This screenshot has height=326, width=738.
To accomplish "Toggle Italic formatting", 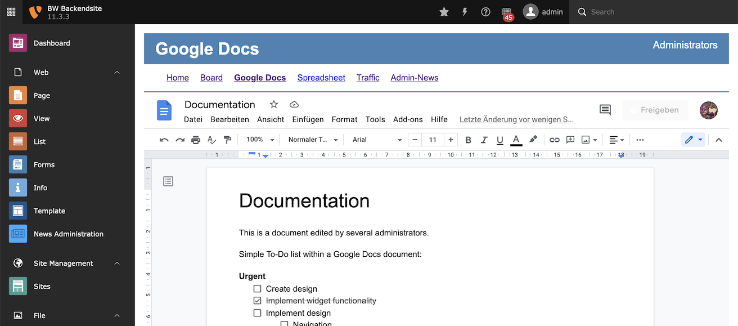I will tap(484, 140).
